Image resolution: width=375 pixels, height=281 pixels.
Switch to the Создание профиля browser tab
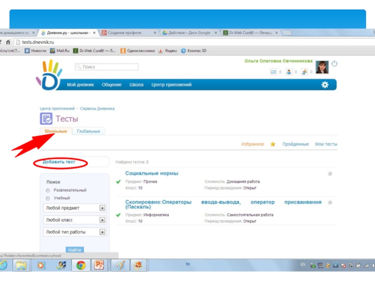point(128,33)
